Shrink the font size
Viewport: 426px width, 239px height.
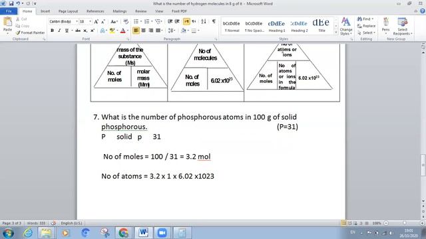(x=103, y=21)
